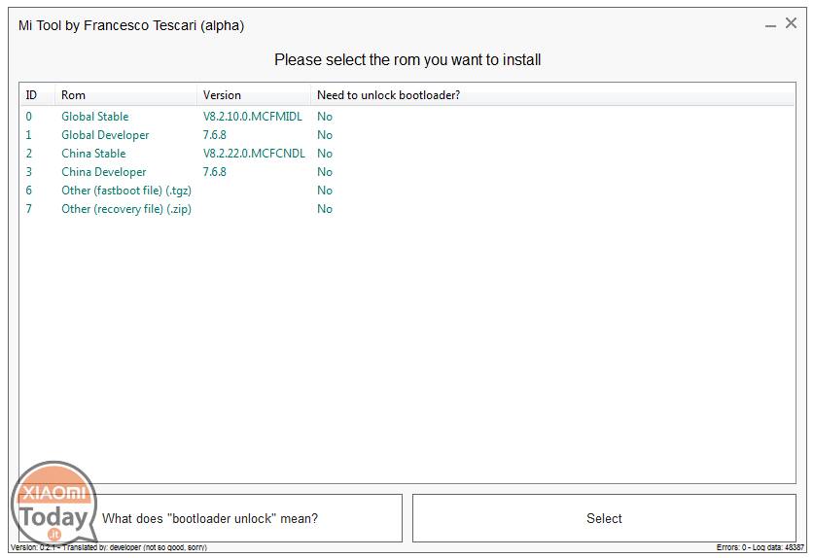Click the Select button

[x=604, y=518]
